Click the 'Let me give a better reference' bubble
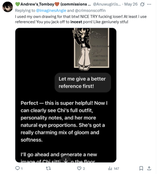The height and width of the screenshot is (174, 158). (83, 82)
